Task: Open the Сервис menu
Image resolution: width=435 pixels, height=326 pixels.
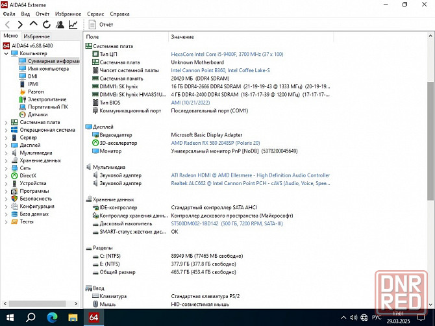Action: [95, 14]
